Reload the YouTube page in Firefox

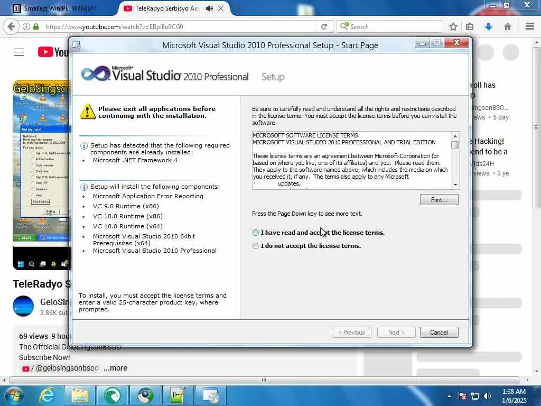point(324,26)
